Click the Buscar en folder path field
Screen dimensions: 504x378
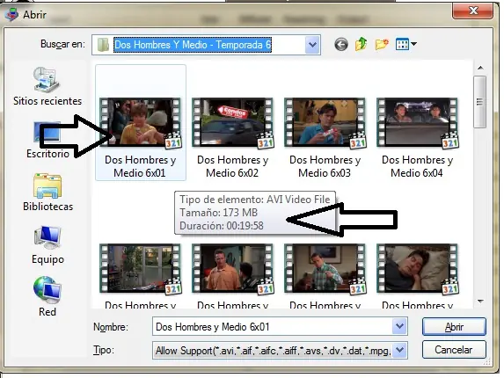click(206, 45)
